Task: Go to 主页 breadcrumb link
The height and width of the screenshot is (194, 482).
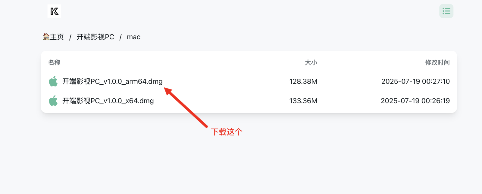Action: tap(57, 37)
